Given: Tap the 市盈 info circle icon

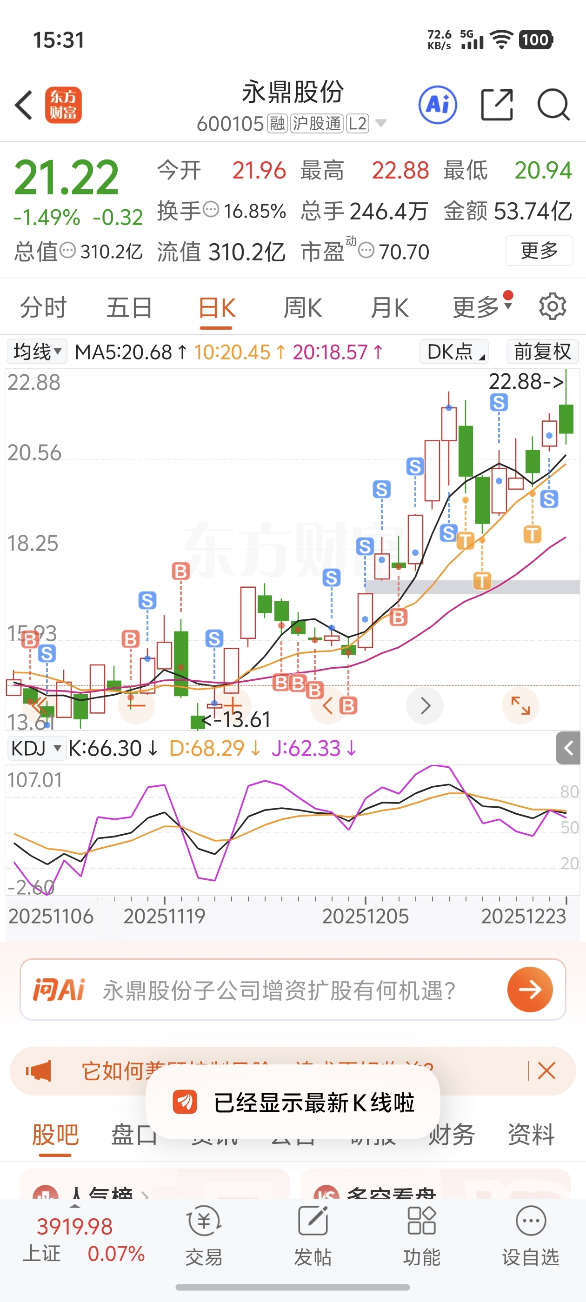Looking at the screenshot, I should pyautogui.click(x=366, y=250).
